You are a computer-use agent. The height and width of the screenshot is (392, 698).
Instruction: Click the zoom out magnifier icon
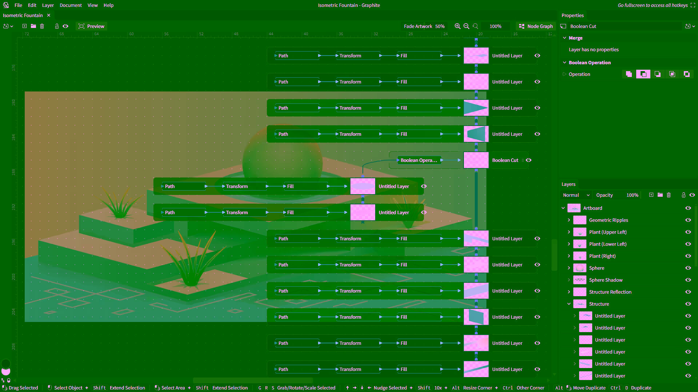(466, 26)
